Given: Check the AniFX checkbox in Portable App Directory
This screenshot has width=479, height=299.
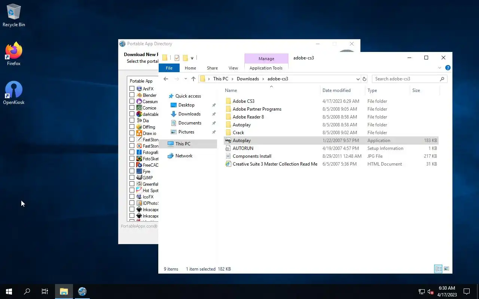Looking at the screenshot, I should [132, 89].
